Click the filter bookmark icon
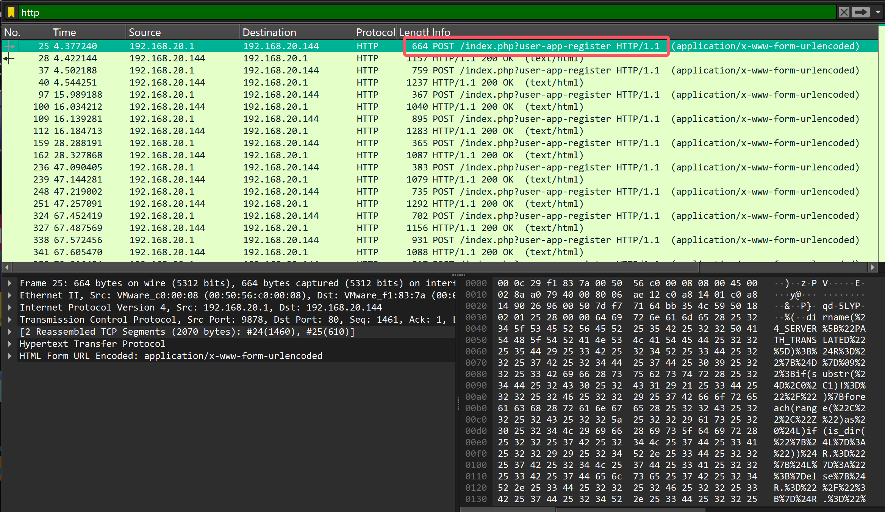This screenshot has height=512, width=885. pyautogui.click(x=11, y=12)
